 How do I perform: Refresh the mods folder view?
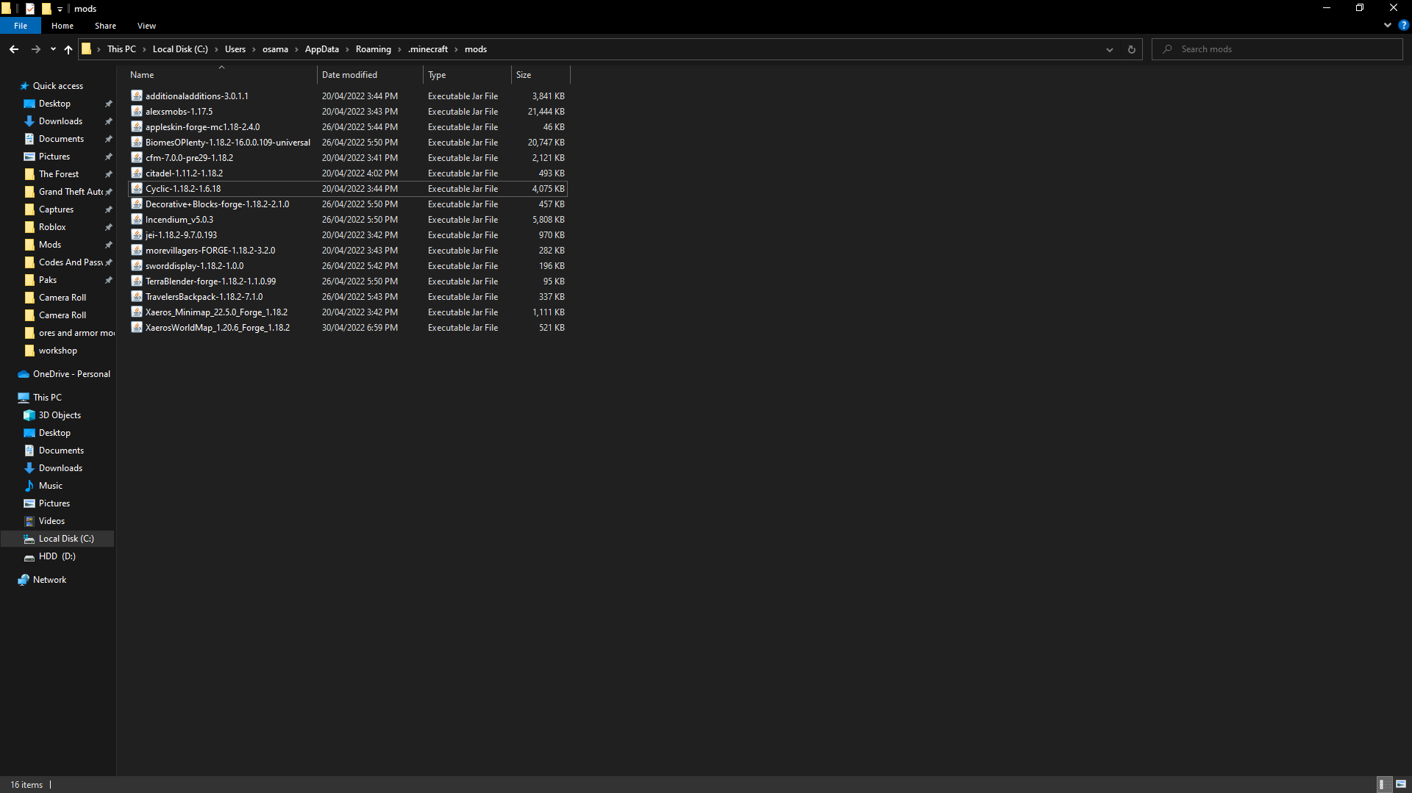tap(1132, 49)
